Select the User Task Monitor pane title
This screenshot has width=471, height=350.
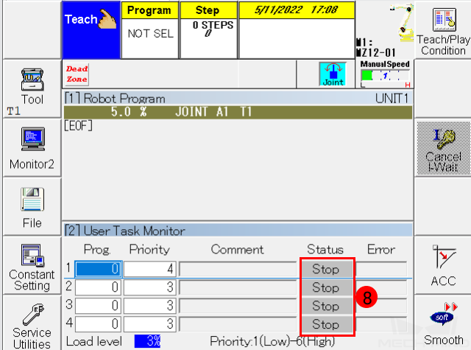tap(124, 231)
